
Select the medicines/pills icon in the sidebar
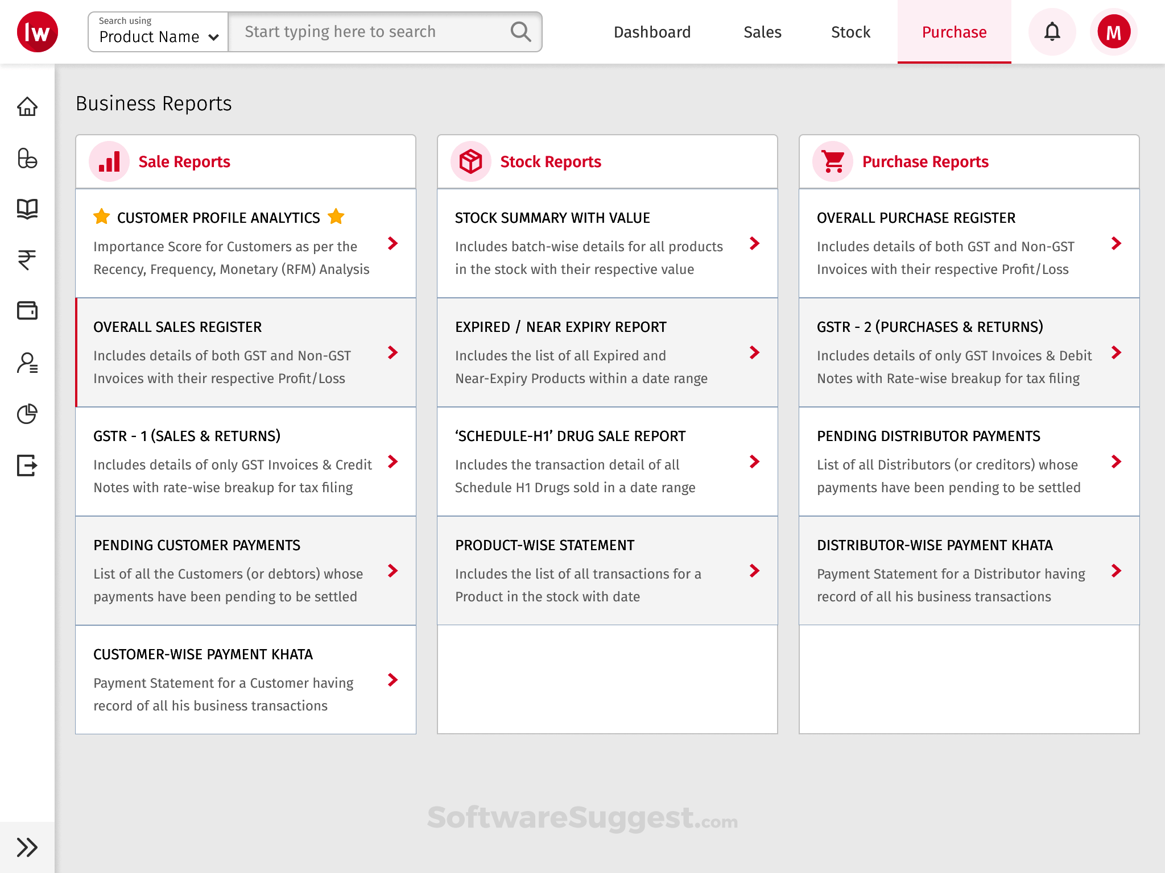point(27,160)
